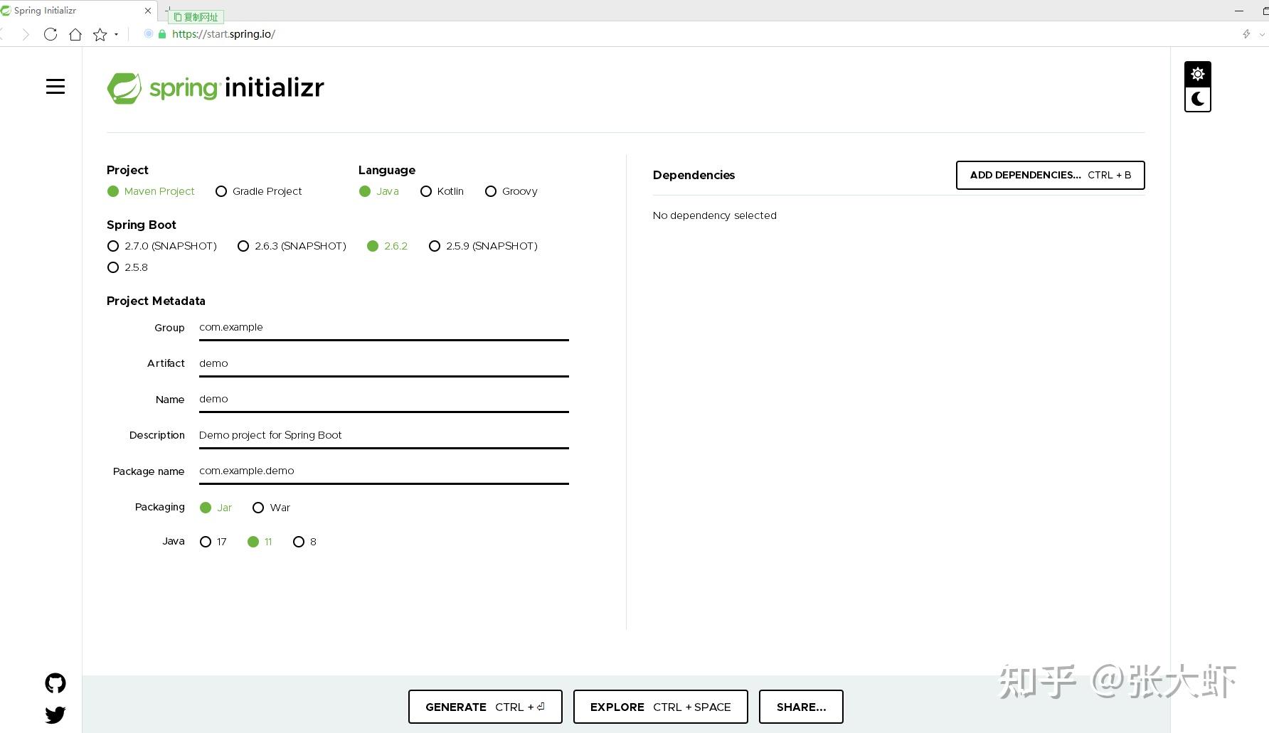
Task: Select Maven Project radio option
Action: pyautogui.click(x=151, y=191)
